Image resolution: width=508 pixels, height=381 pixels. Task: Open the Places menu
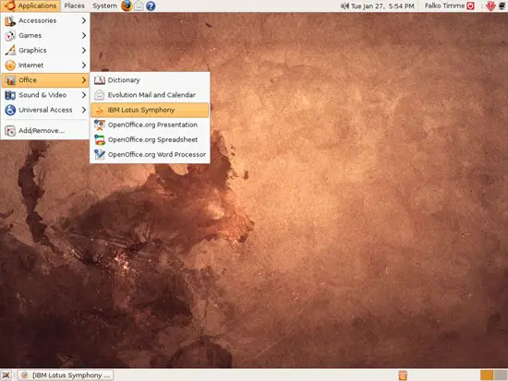click(x=74, y=6)
